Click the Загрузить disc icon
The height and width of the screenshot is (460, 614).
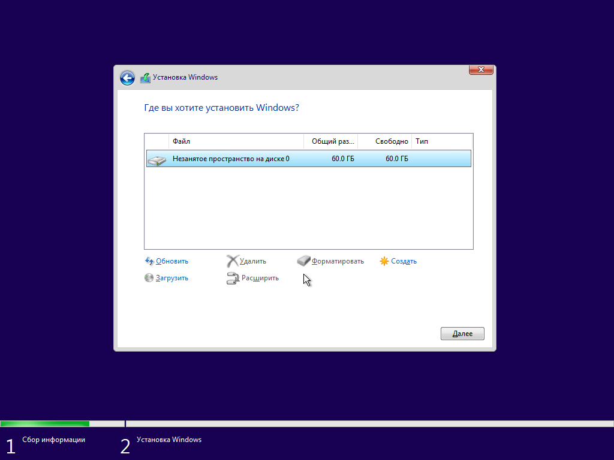tap(149, 278)
